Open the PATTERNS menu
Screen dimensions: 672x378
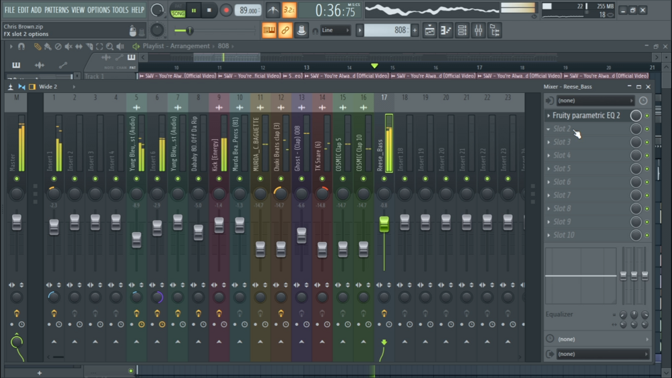(57, 10)
